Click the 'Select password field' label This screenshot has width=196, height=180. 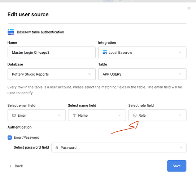point(31,148)
